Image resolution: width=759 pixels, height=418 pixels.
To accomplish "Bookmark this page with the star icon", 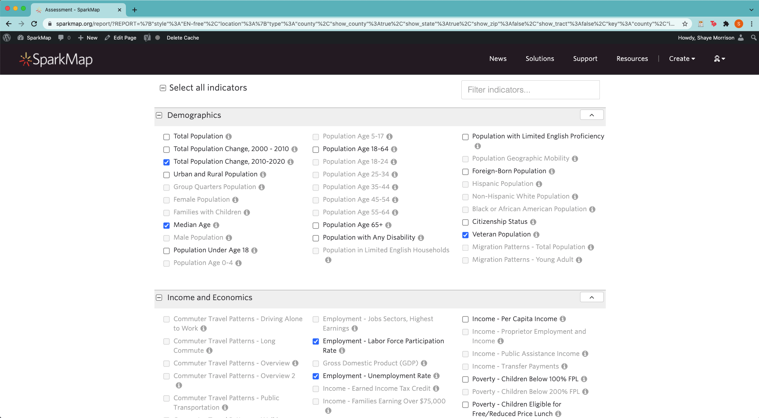I will click(x=685, y=24).
